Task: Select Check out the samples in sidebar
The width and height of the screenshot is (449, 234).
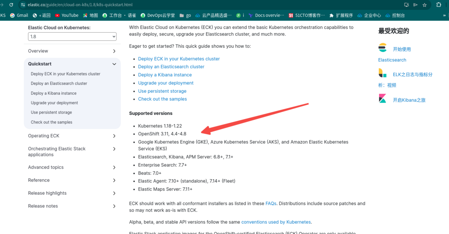Action: click(x=52, y=122)
